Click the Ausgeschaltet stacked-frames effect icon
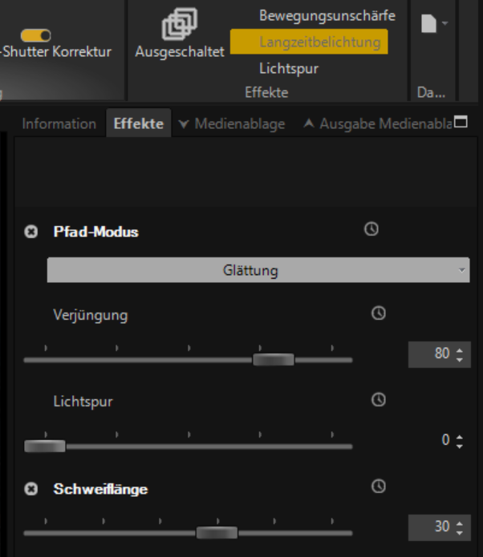 [180, 24]
